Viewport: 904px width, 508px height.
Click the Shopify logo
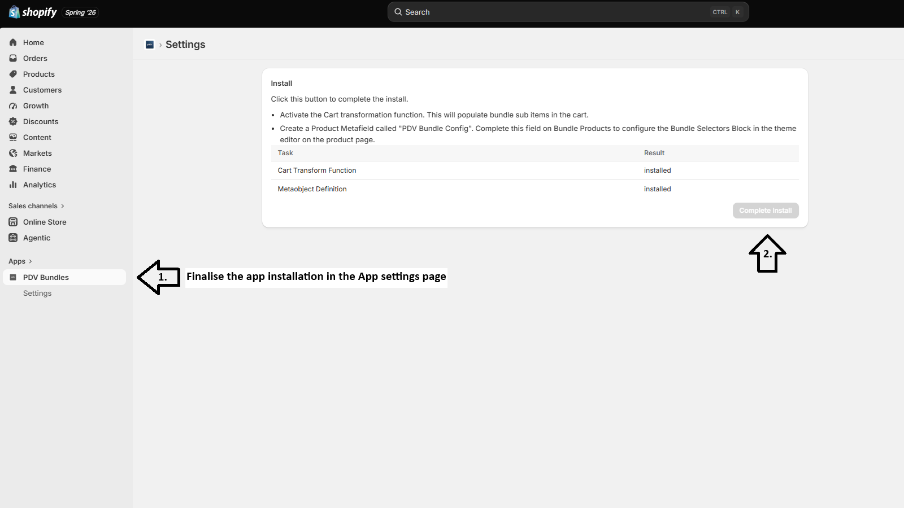pyautogui.click(x=33, y=12)
